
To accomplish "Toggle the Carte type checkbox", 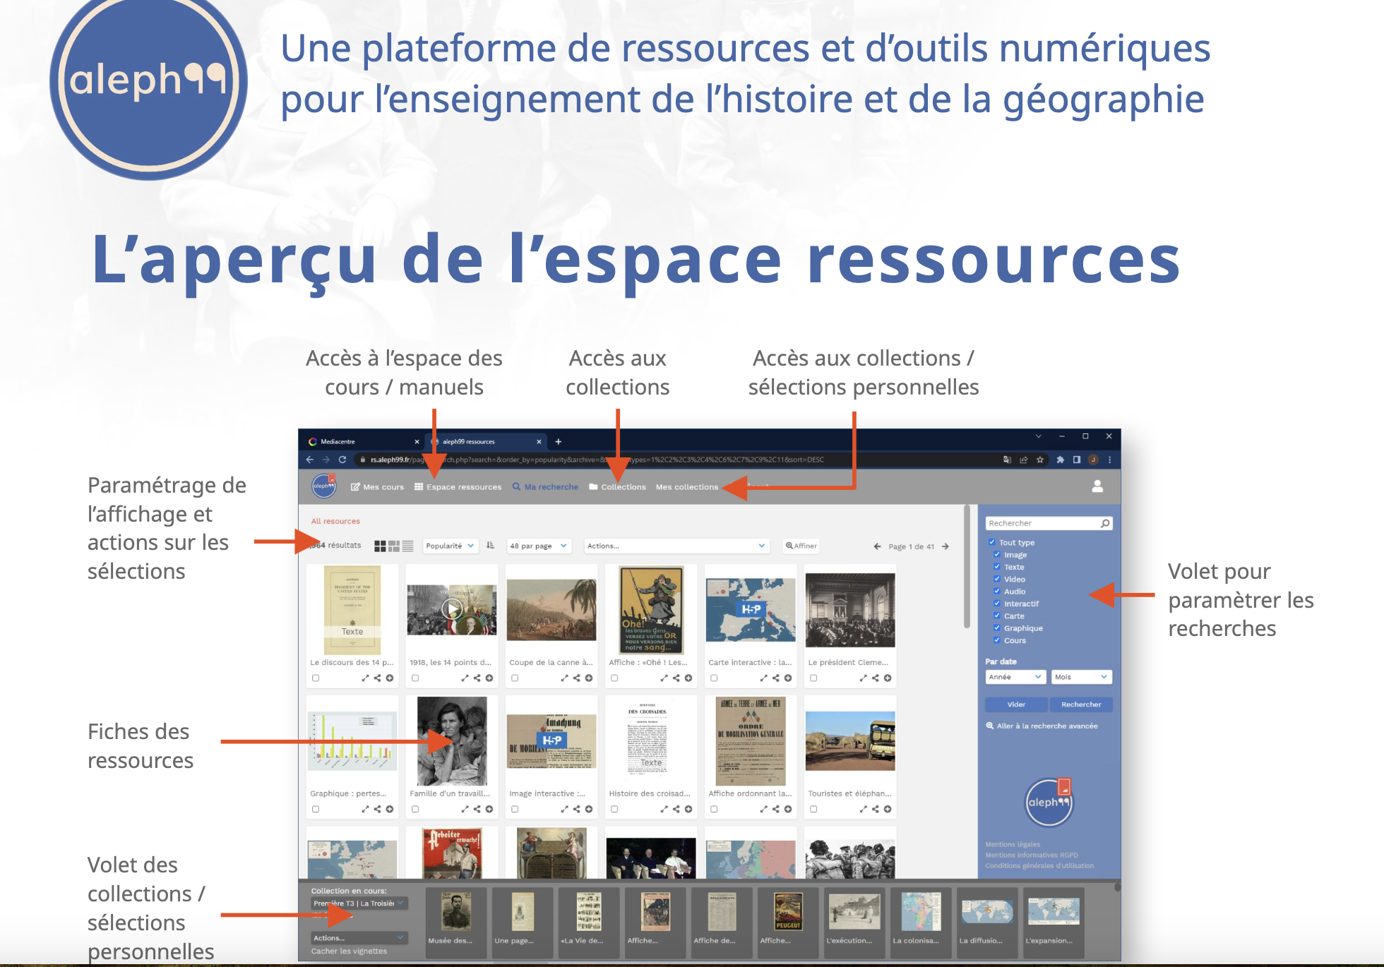I will (x=997, y=615).
